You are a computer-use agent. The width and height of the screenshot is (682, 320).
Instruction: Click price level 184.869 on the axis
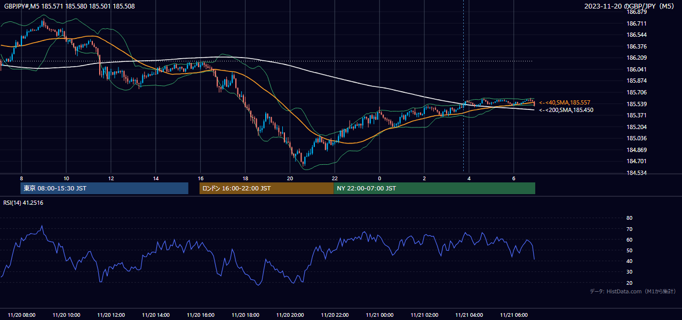point(637,150)
